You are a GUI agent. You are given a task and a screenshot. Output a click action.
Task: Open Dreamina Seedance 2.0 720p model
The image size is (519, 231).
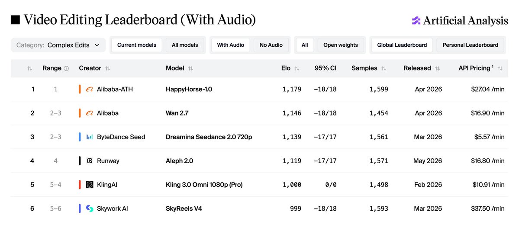point(209,137)
